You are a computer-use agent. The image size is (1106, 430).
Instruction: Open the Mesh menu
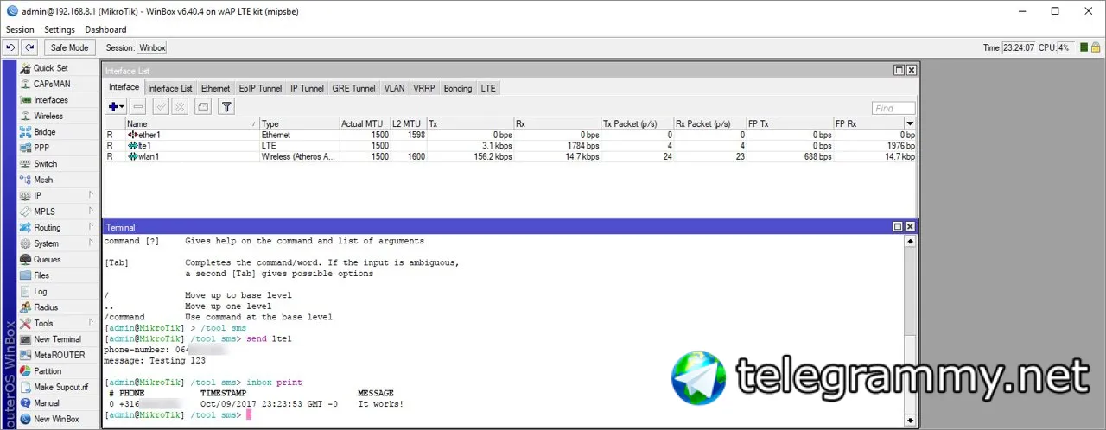[x=43, y=180]
